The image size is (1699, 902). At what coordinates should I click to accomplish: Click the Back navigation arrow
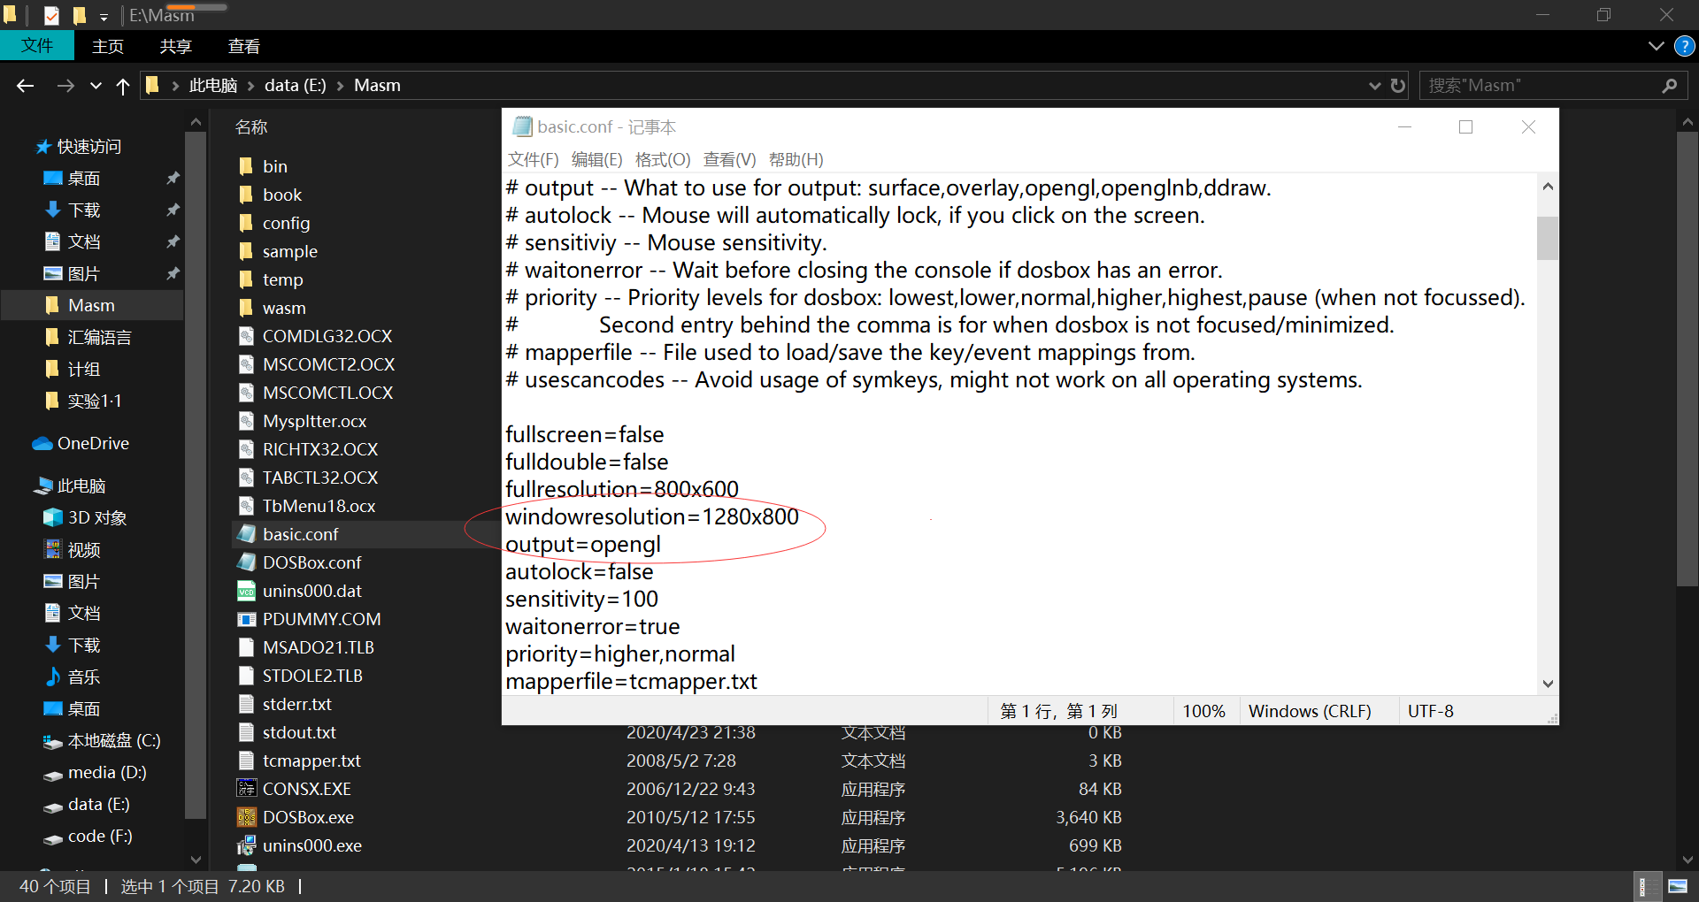(25, 85)
